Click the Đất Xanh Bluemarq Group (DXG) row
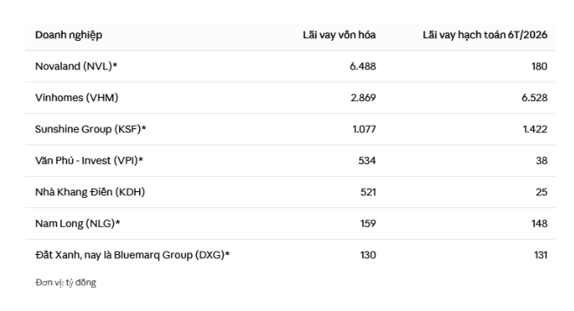 pyautogui.click(x=290, y=255)
